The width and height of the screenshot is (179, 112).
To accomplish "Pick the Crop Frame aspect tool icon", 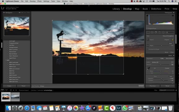I will coord(148,40).
